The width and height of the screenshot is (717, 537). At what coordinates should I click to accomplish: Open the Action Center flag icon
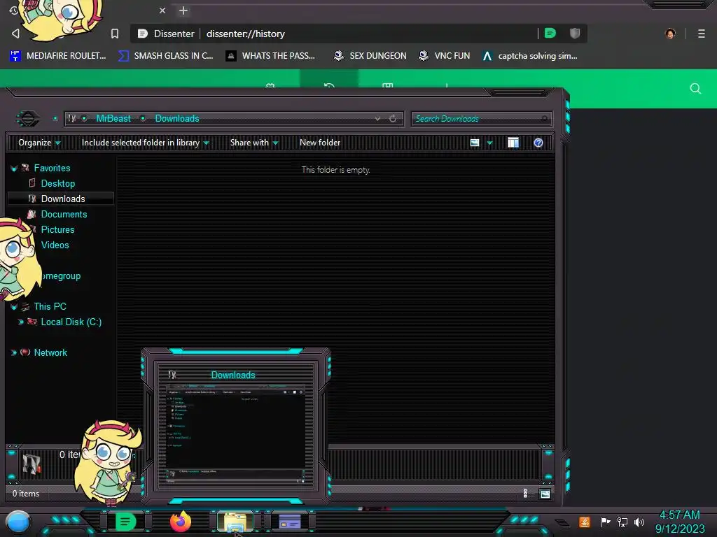pyautogui.click(x=605, y=522)
